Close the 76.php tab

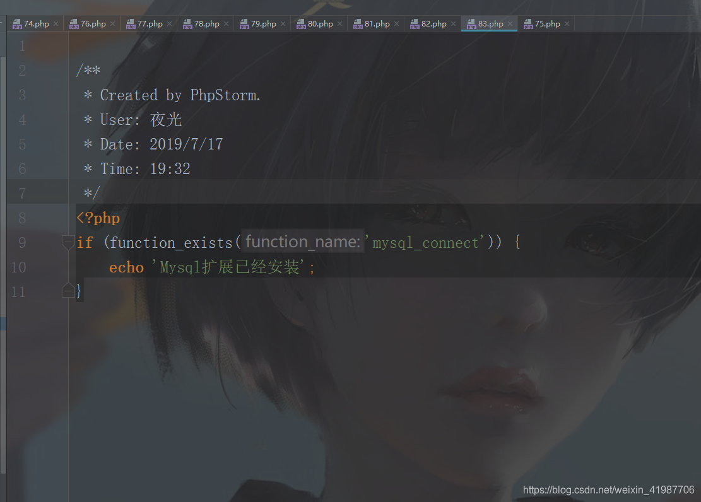113,24
